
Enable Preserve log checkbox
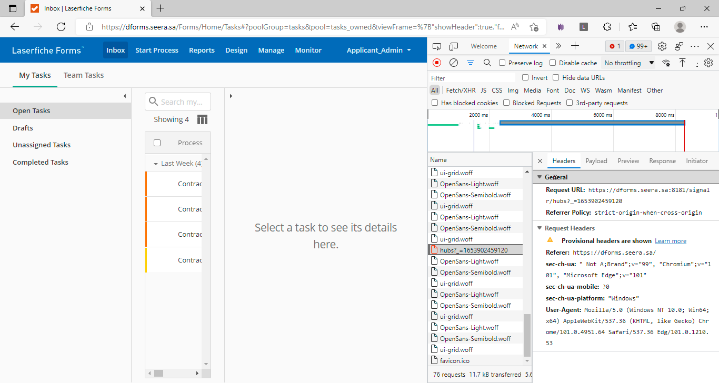(502, 63)
